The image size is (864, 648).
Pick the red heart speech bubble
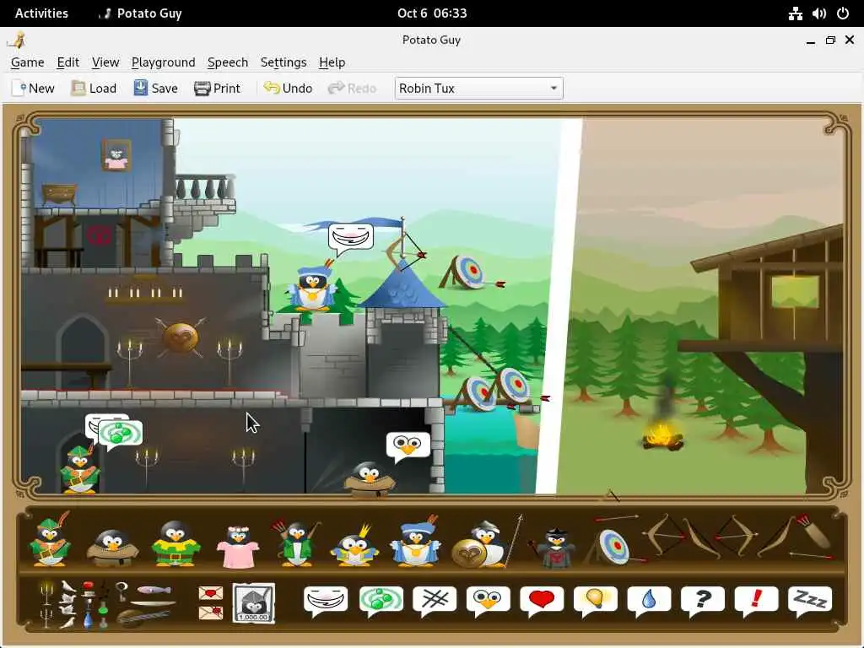(542, 601)
